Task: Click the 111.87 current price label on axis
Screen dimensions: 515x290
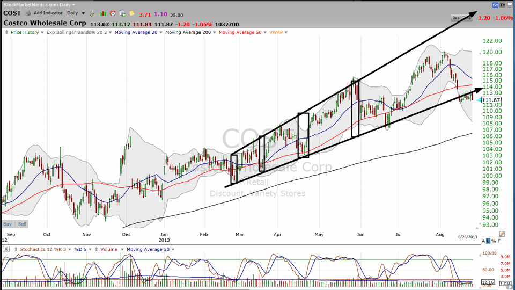Action: tap(491, 100)
